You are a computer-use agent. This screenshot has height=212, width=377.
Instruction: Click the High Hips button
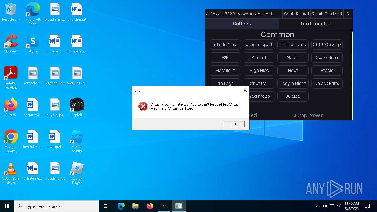tap(259, 70)
